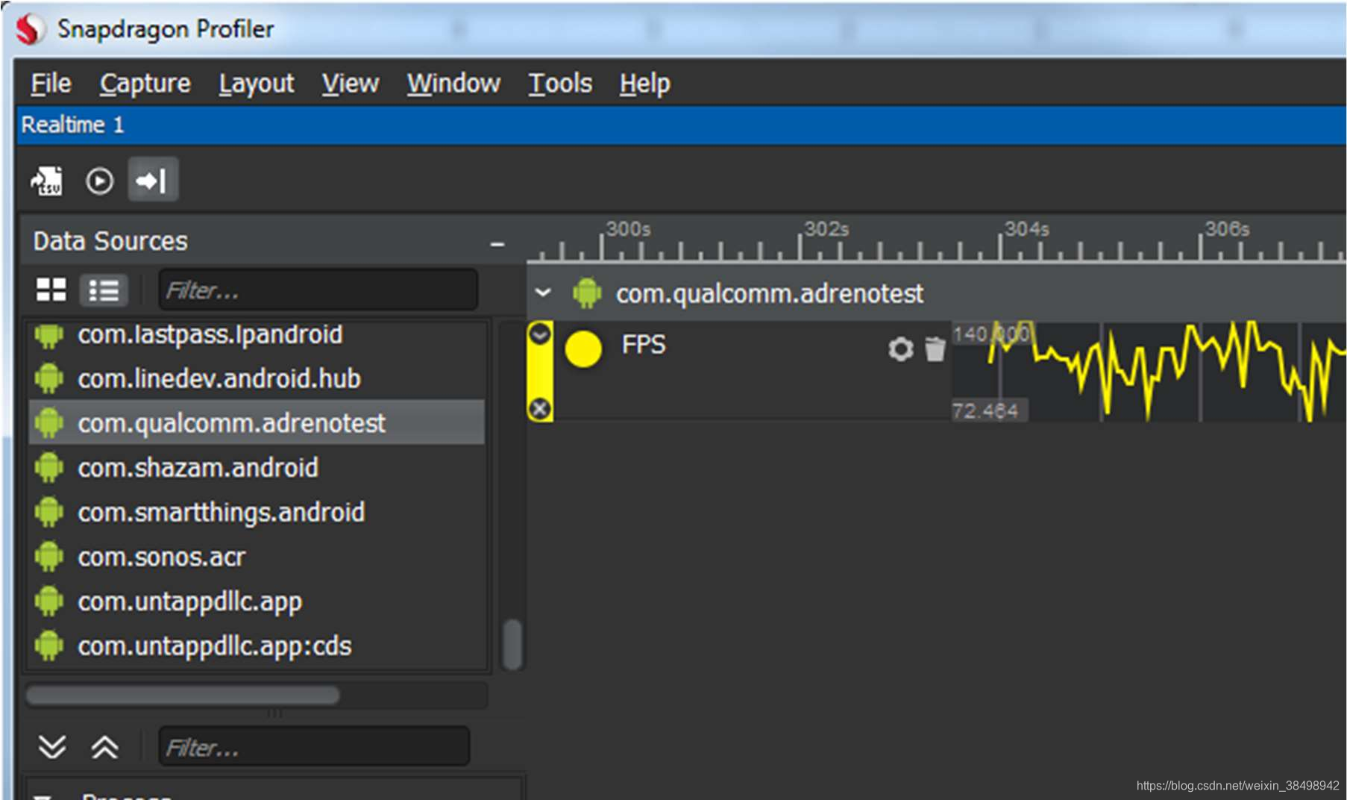Select com.sonos.acr process

pos(257,557)
